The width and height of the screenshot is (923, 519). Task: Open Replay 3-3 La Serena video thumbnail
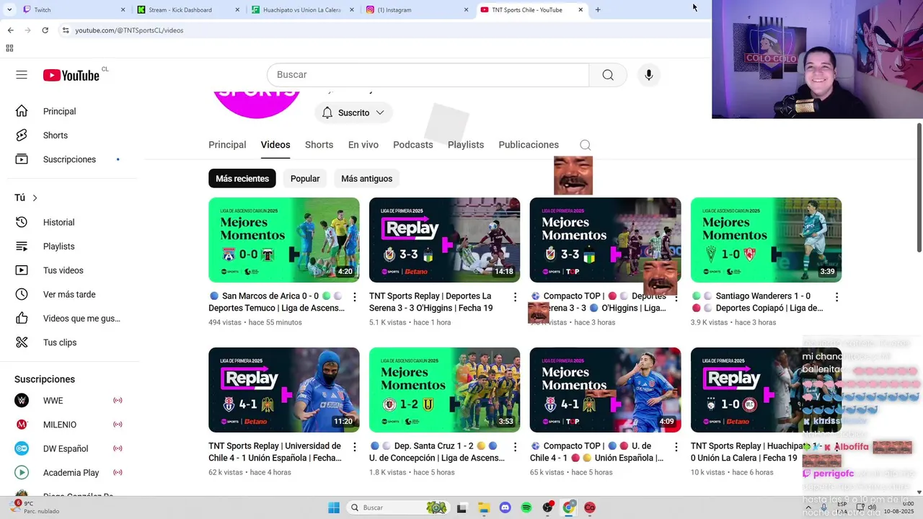pos(444,240)
